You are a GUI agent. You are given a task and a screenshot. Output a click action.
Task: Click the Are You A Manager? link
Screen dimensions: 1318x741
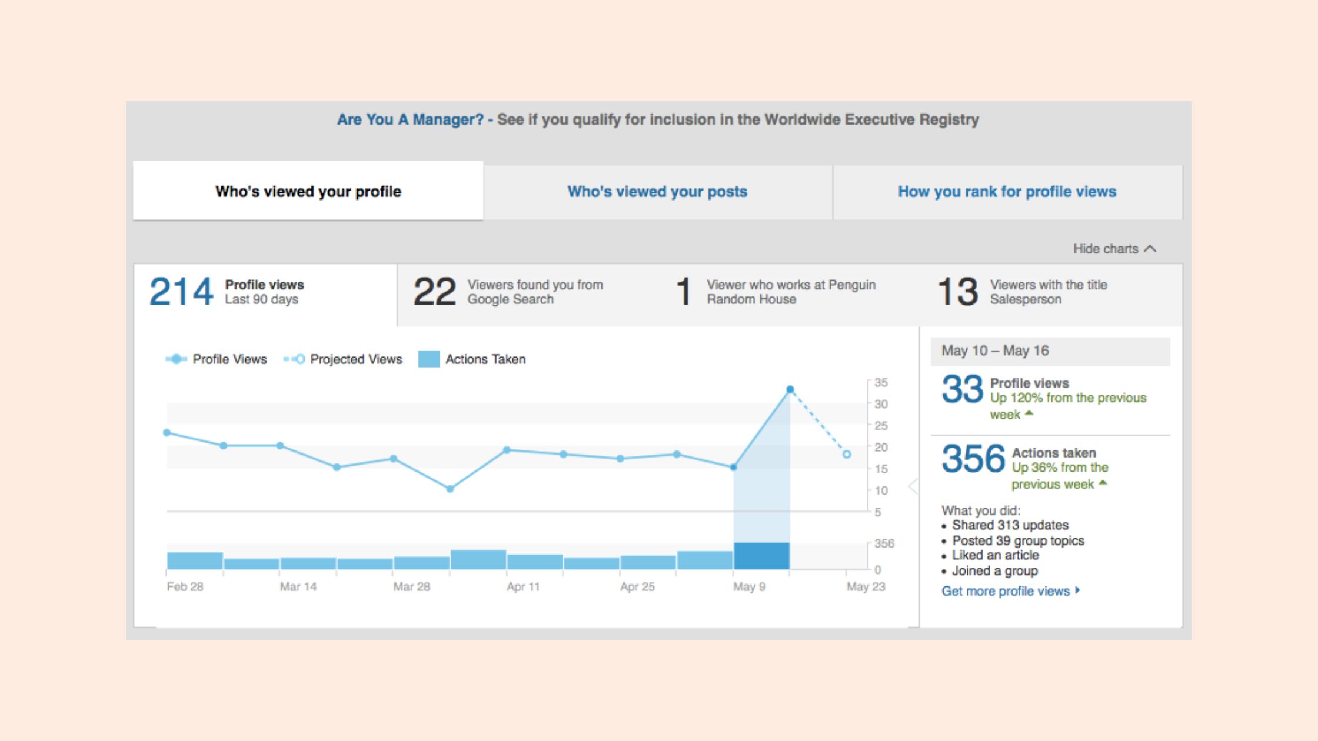pyautogui.click(x=410, y=119)
